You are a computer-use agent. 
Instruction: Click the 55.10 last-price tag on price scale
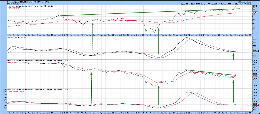pos(255,6)
